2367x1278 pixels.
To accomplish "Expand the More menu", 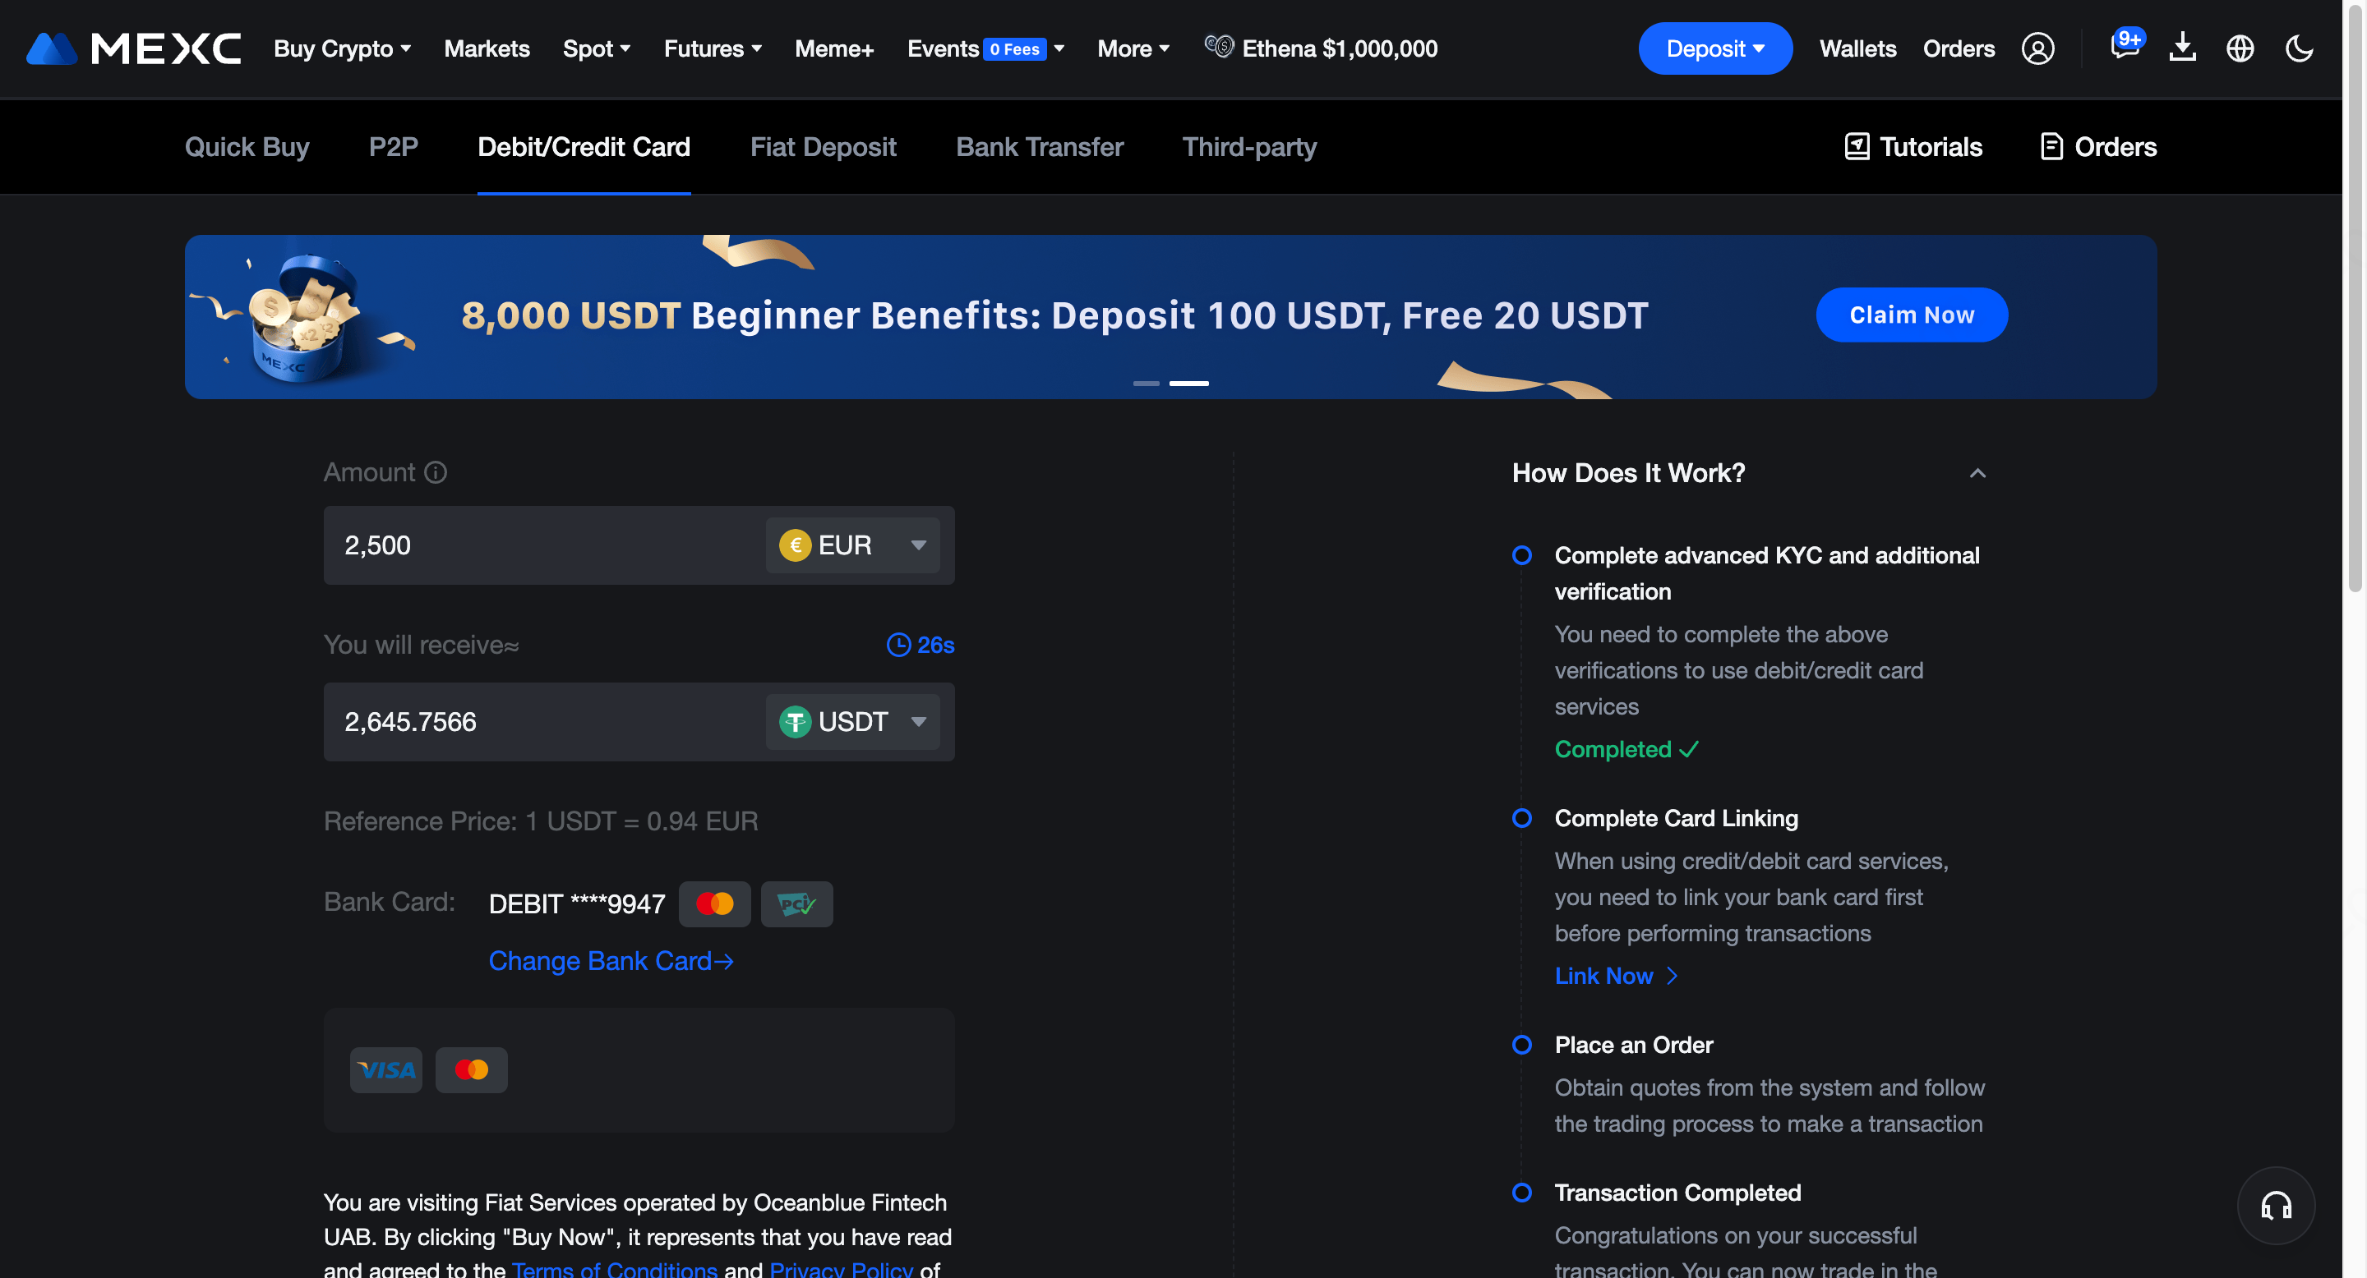I will [1133, 48].
